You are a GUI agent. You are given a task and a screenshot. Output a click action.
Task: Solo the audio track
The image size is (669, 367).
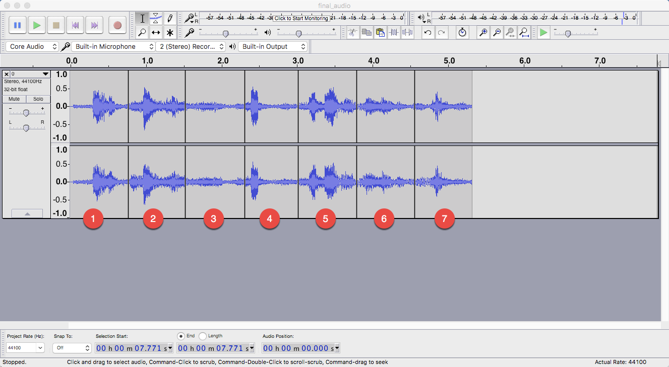click(x=38, y=99)
